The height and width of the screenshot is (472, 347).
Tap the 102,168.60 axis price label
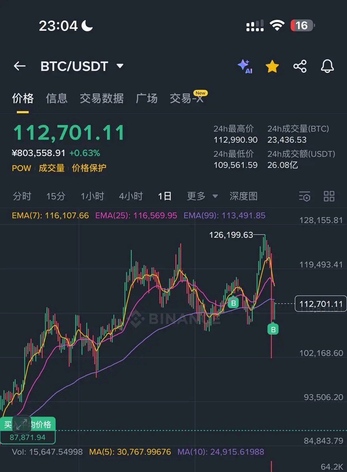tap(321, 353)
